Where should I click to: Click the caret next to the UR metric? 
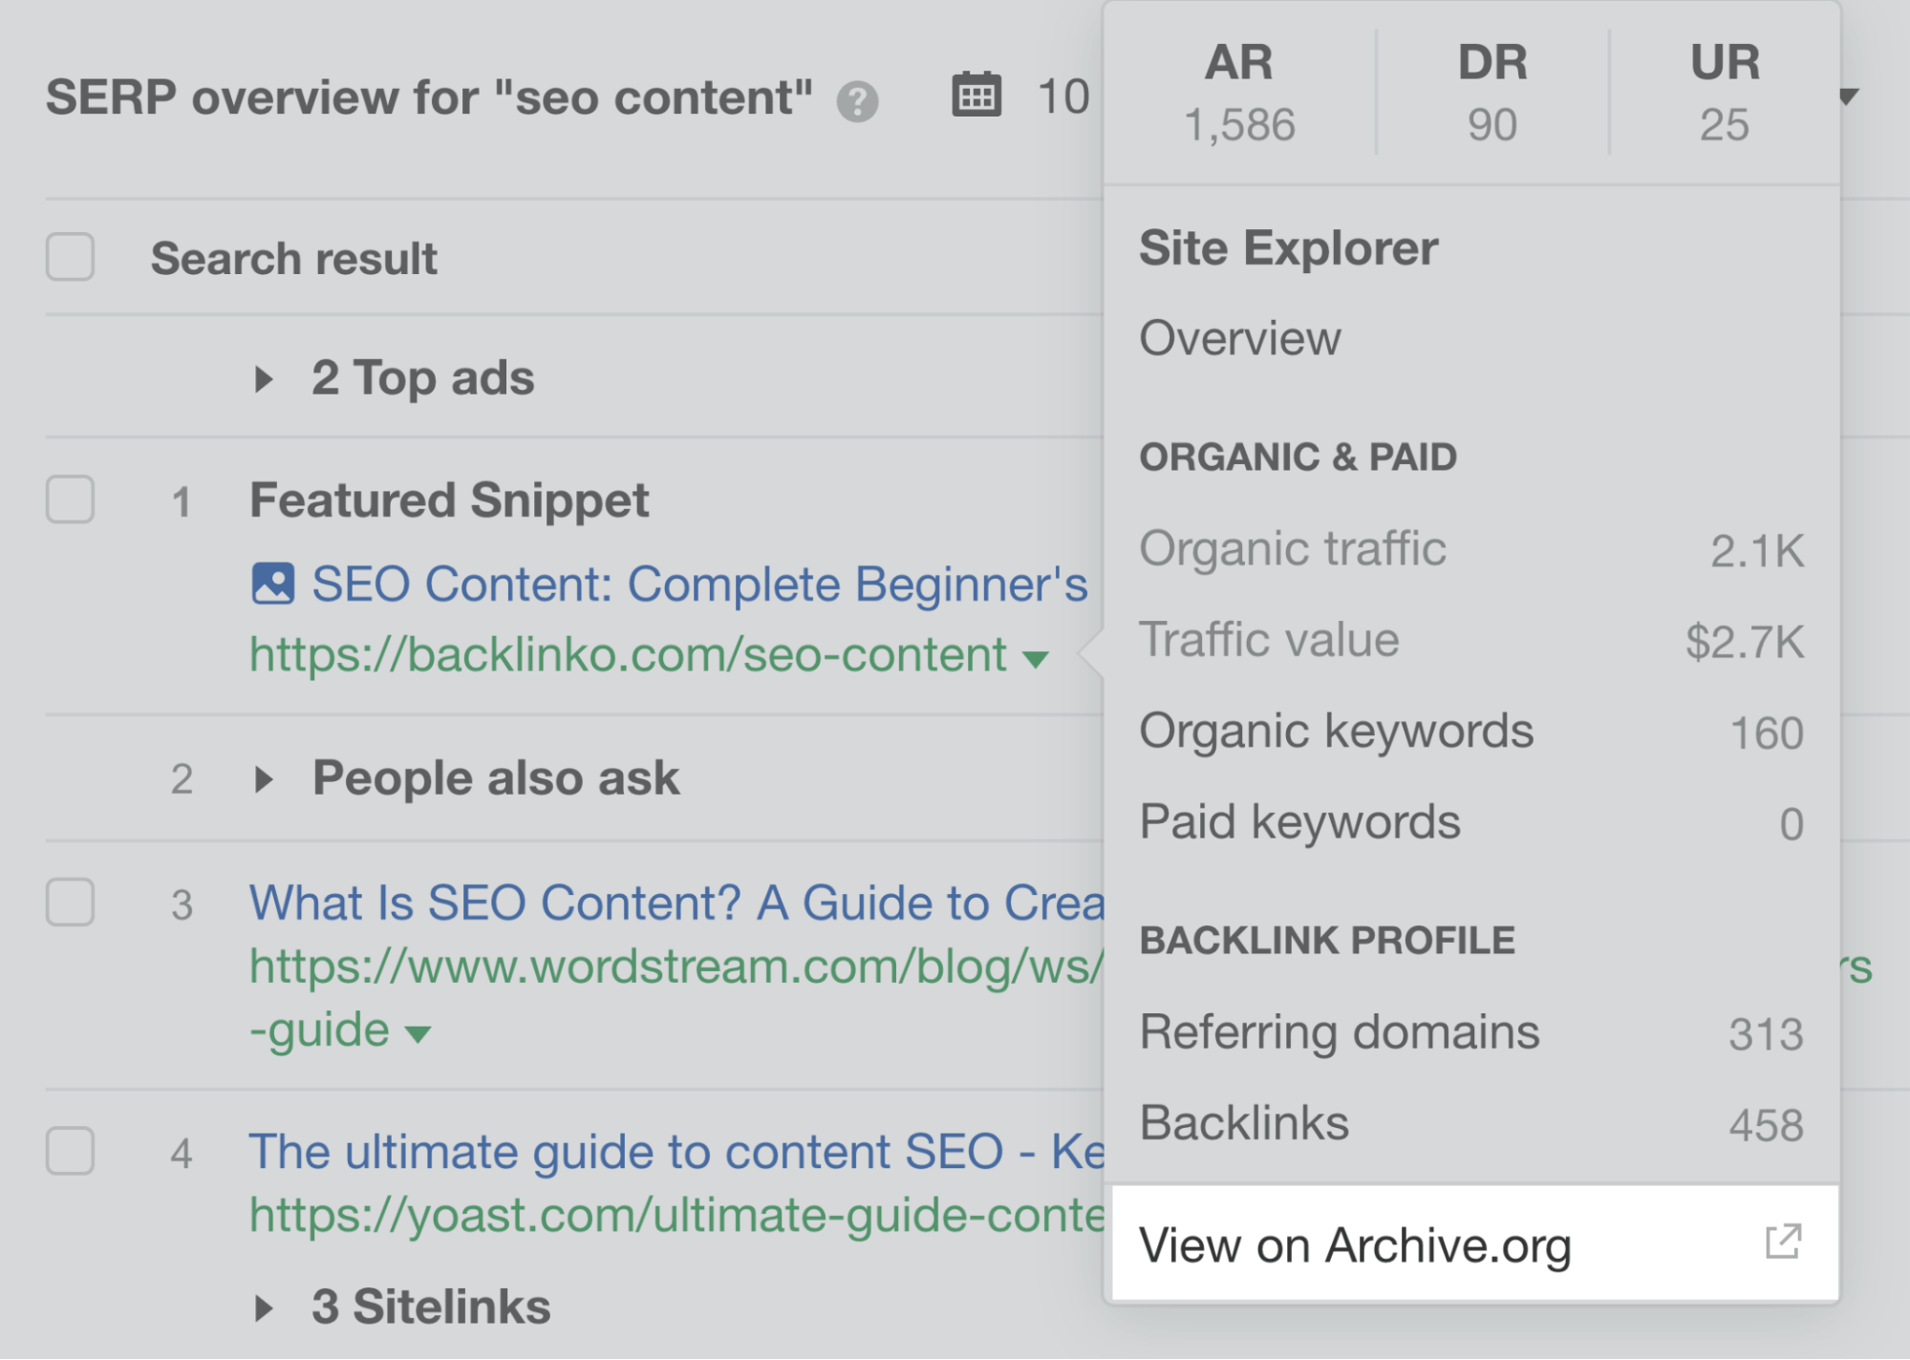1848,96
